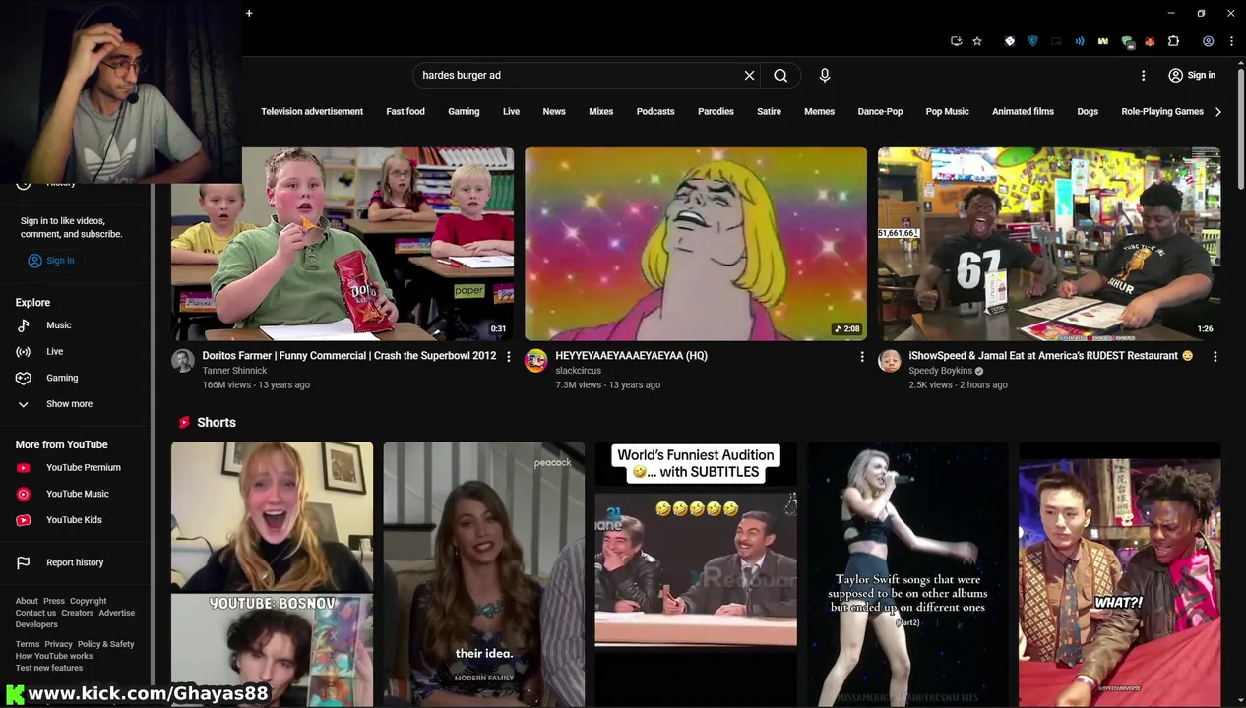This screenshot has height=708, width=1246.
Task: Clear the search box with X
Action: tap(749, 75)
